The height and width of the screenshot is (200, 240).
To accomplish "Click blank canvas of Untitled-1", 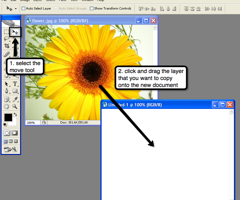I will [166, 154].
